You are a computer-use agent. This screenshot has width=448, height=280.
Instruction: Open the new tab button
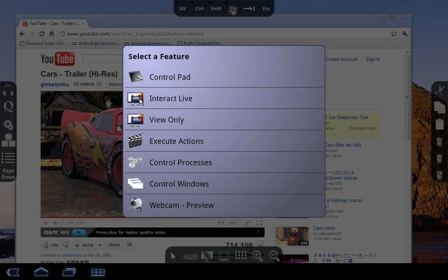click(x=93, y=23)
